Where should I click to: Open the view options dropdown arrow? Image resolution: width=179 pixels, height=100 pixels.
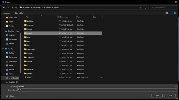click(x=169, y=13)
